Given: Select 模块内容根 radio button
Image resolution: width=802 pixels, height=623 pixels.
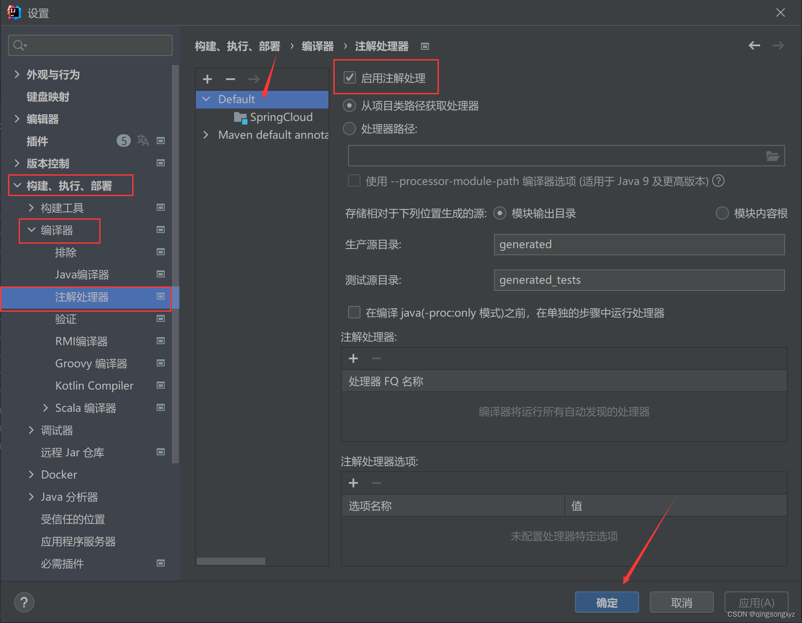Looking at the screenshot, I should click(722, 213).
